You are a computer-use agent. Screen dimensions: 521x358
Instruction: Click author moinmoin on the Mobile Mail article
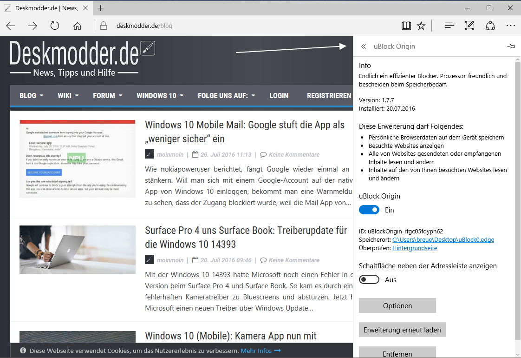(x=170, y=154)
